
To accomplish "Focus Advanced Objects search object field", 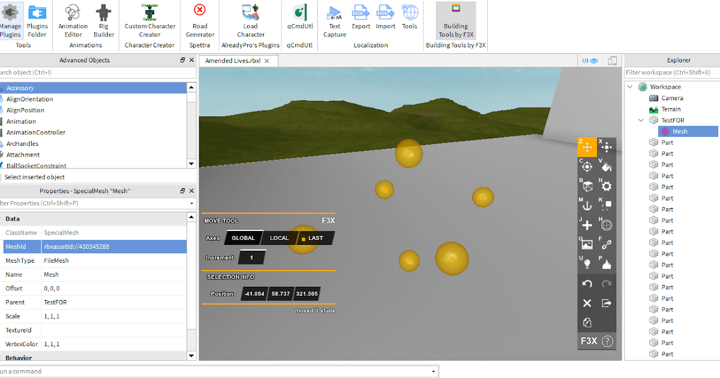I will click(x=98, y=73).
